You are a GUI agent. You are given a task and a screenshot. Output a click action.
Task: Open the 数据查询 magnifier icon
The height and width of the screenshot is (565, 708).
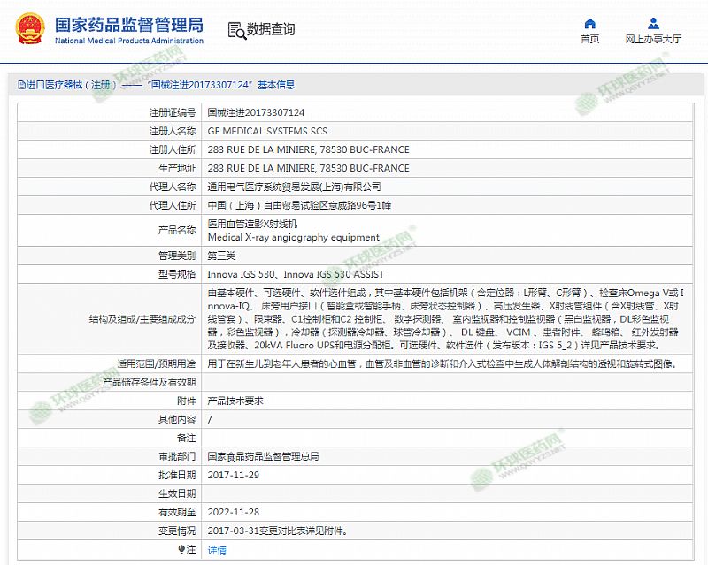click(236, 30)
